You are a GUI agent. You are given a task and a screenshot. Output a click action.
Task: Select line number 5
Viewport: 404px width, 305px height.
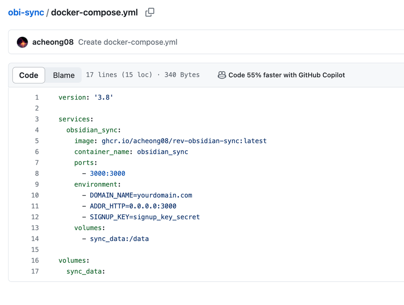(37, 141)
